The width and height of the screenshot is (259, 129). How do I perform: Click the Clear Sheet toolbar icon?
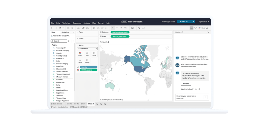(x=88, y=28)
